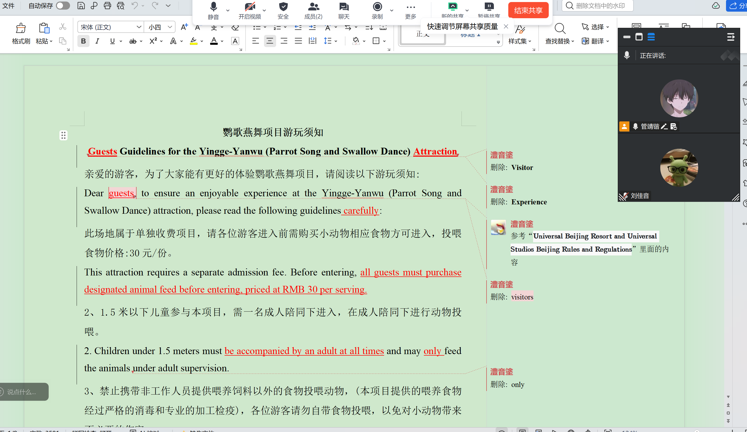Expand Translate (翻译) dropdown
The width and height of the screenshot is (747, 432).
click(608, 41)
